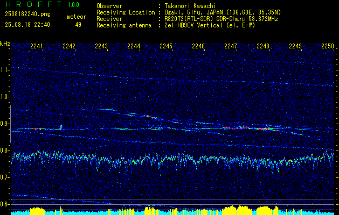Click the 0.7 kHz frequency label
The height and width of the screenshot is (215, 339).
coord(4,177)
